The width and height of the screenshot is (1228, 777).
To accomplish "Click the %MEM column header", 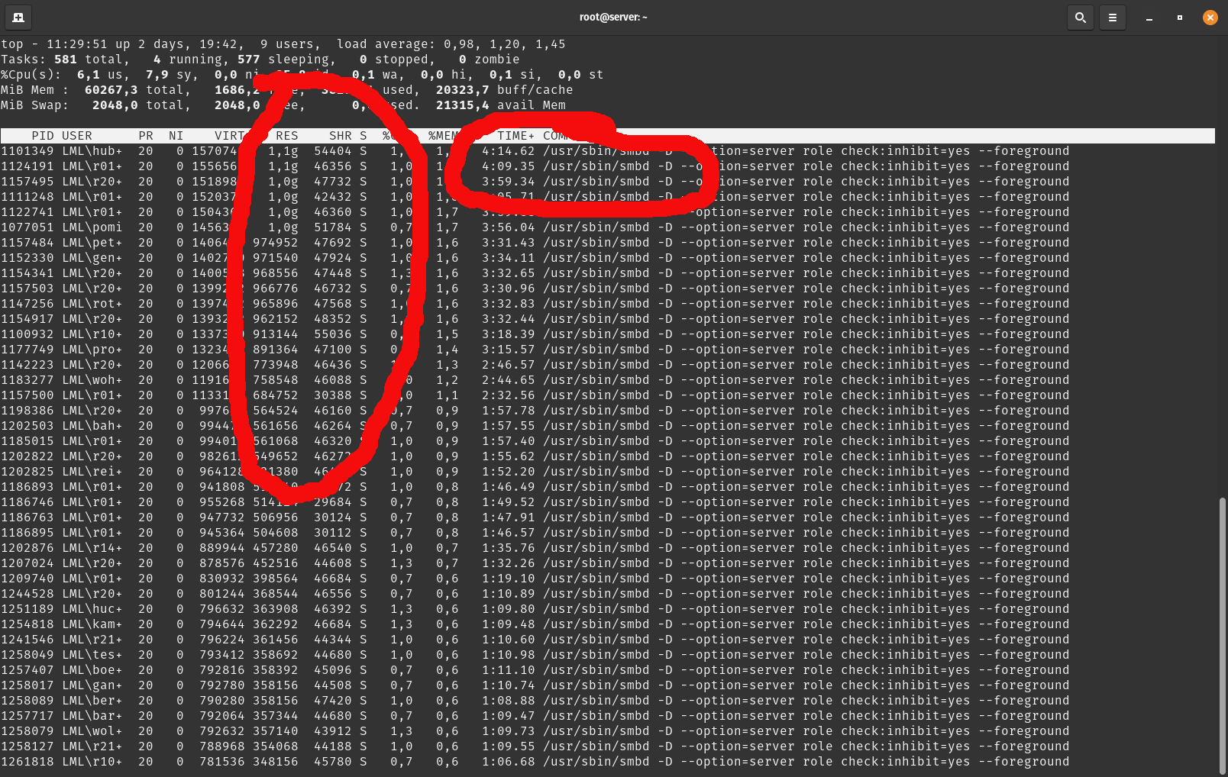I will [x=444, y=136].
